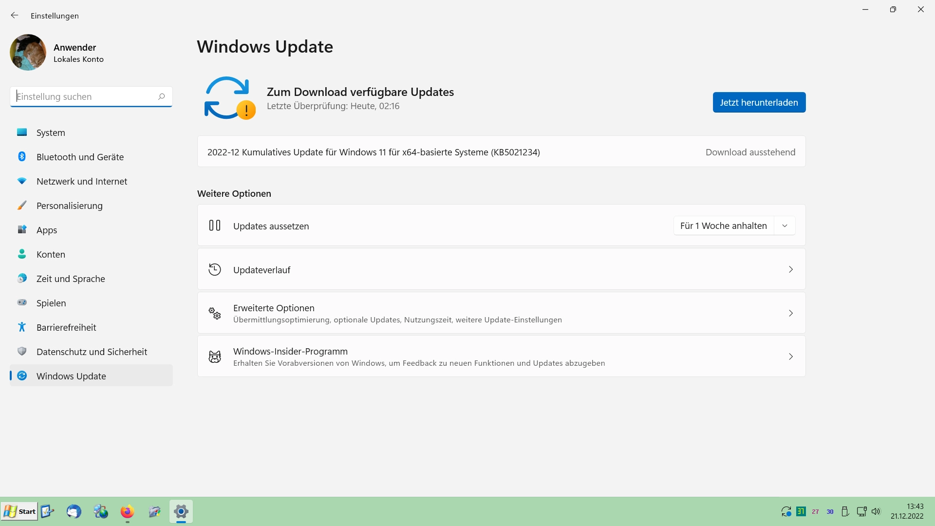Go to Netzwerk und Internet

click(91, 181)
